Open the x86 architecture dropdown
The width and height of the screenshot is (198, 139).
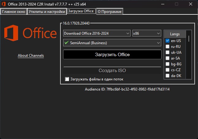[147, 33]
